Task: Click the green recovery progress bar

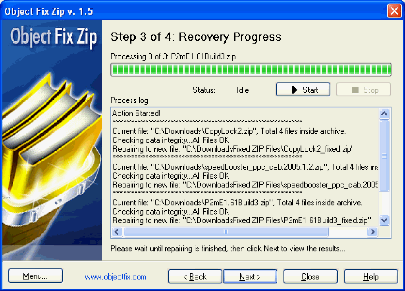Action: click(x=251, y=70)
